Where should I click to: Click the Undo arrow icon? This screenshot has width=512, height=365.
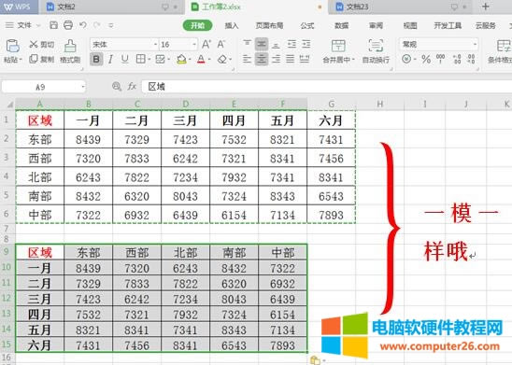click(83, 25)
